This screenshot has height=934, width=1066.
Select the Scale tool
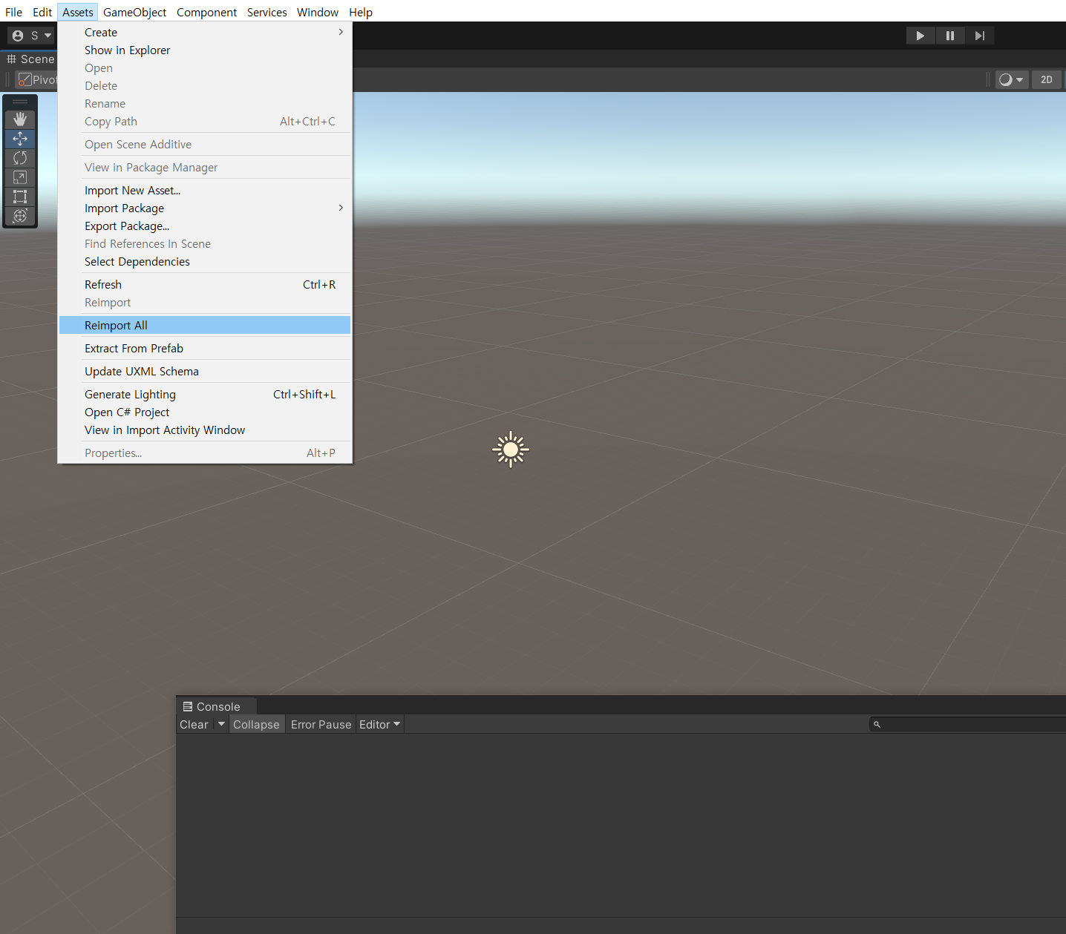20,177
